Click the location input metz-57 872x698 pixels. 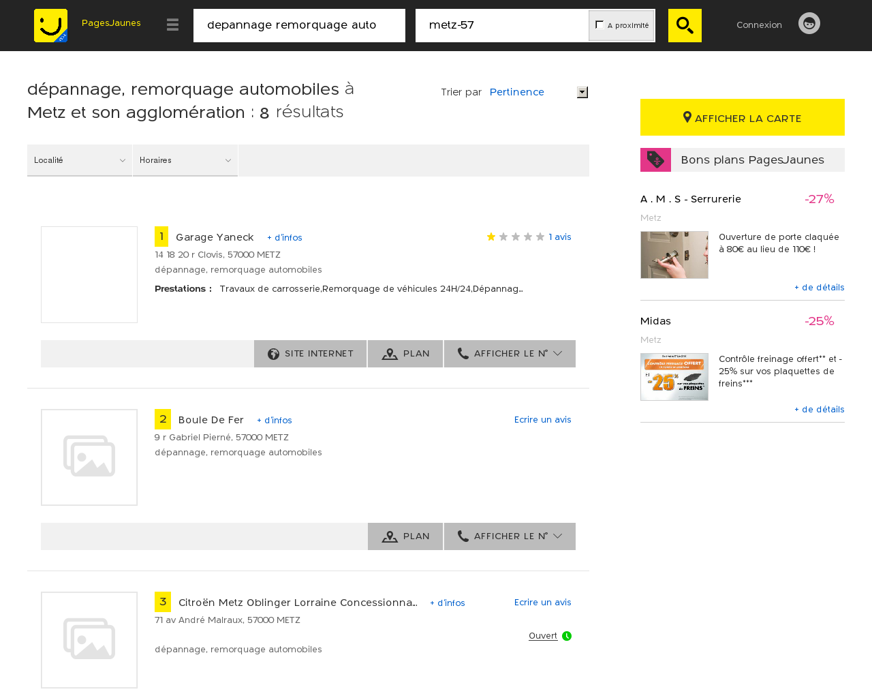pyautogui.click(x=501, y=25)
